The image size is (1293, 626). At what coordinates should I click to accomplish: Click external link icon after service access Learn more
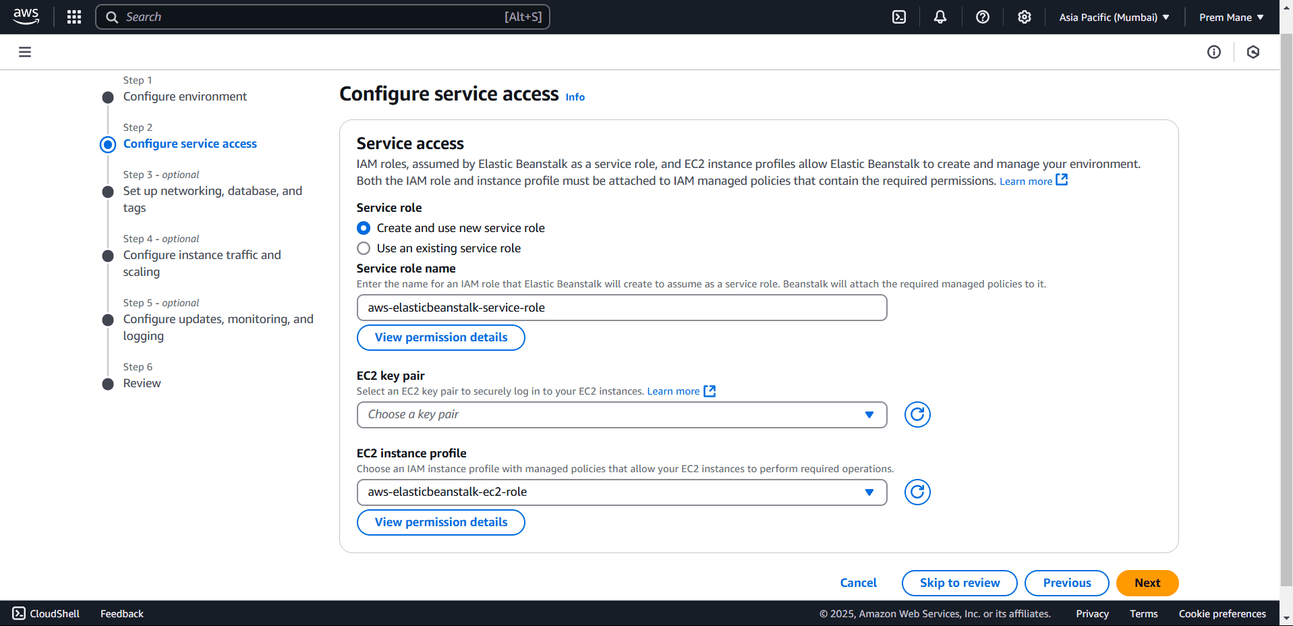1062,179
